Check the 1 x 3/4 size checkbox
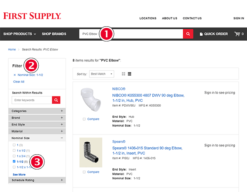The image size is (247, 192). coord(14,156)
